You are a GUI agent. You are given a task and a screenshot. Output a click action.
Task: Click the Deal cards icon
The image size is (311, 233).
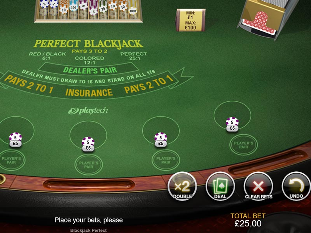pyautogui.click(x=220, y=186)
